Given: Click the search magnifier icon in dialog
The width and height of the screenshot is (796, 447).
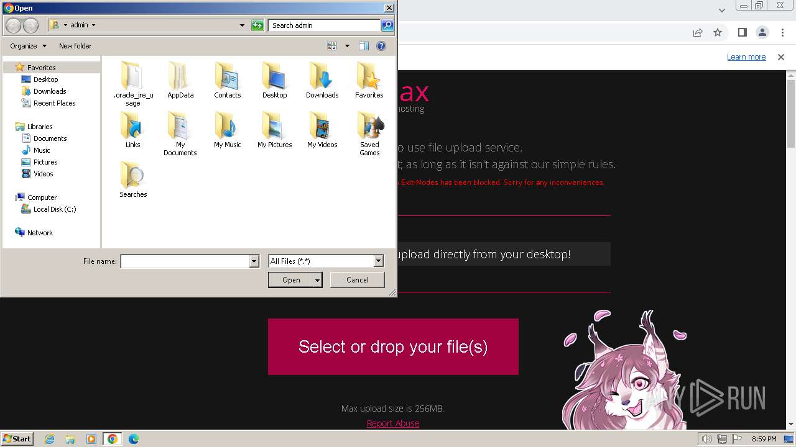Looking at the screenshot, I should click(387, 25).
